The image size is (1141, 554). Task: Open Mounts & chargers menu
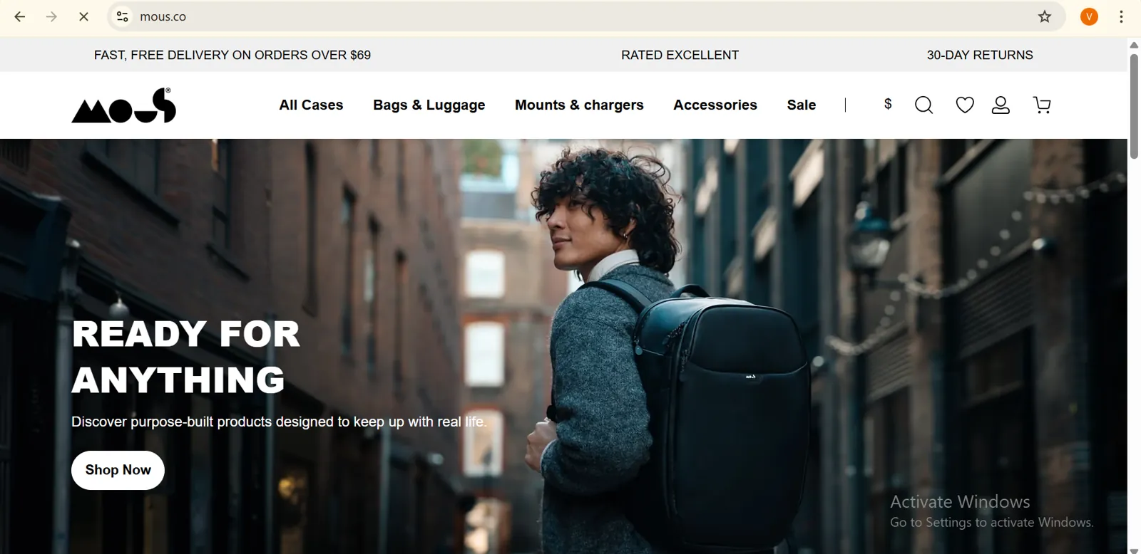point(579,105)
